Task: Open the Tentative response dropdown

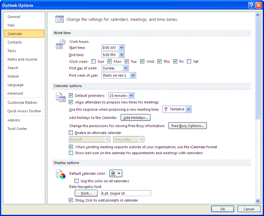Action: point(177,109)
